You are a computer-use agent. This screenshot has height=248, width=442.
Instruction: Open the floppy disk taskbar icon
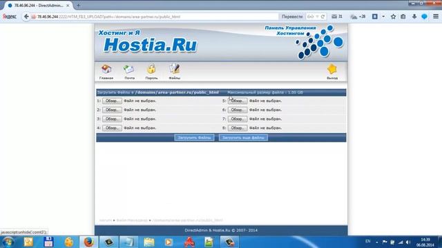coord(48,242)
